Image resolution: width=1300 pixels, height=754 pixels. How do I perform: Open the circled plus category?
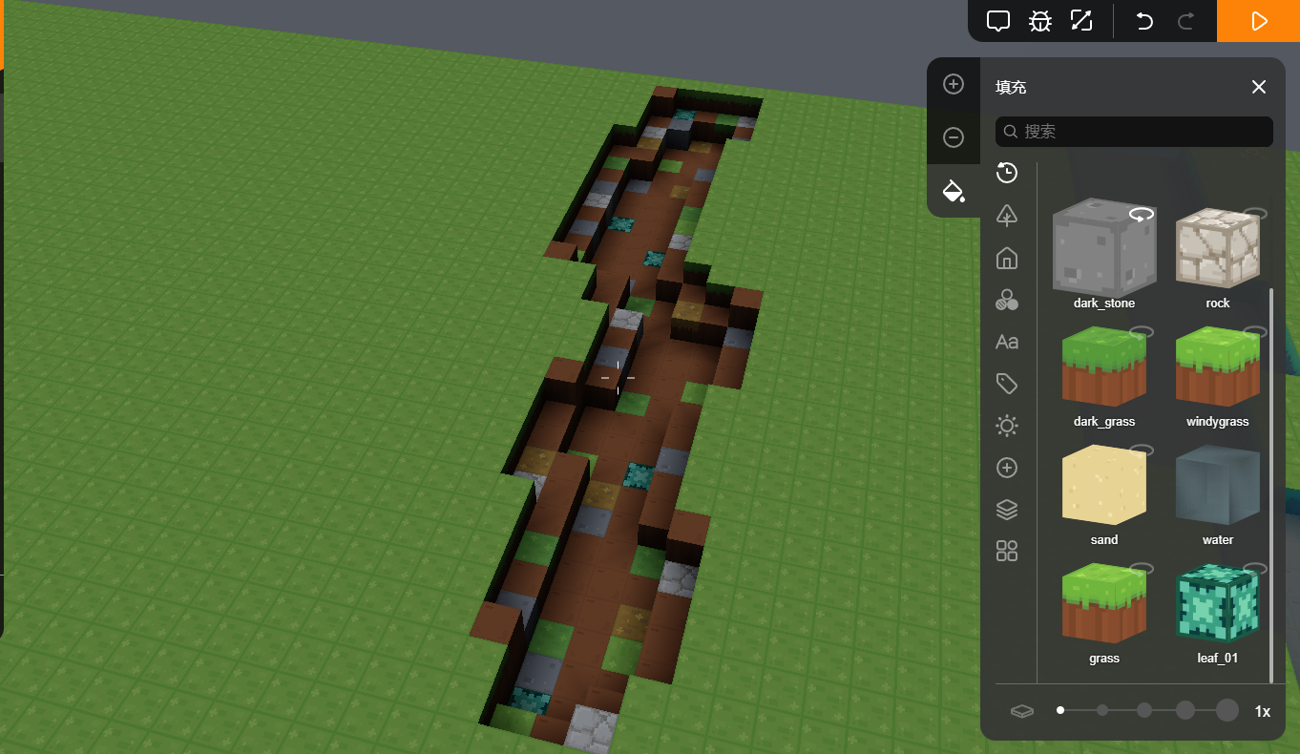[x=1007, y=468]
